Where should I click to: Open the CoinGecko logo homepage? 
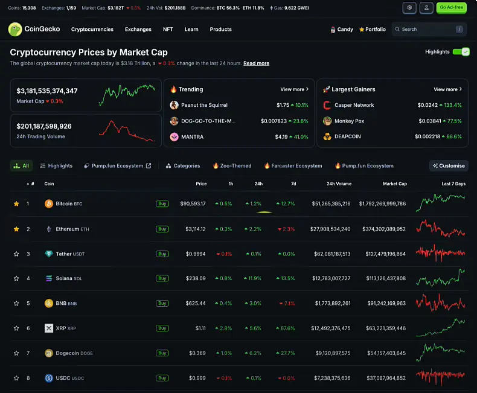point(34,29)
